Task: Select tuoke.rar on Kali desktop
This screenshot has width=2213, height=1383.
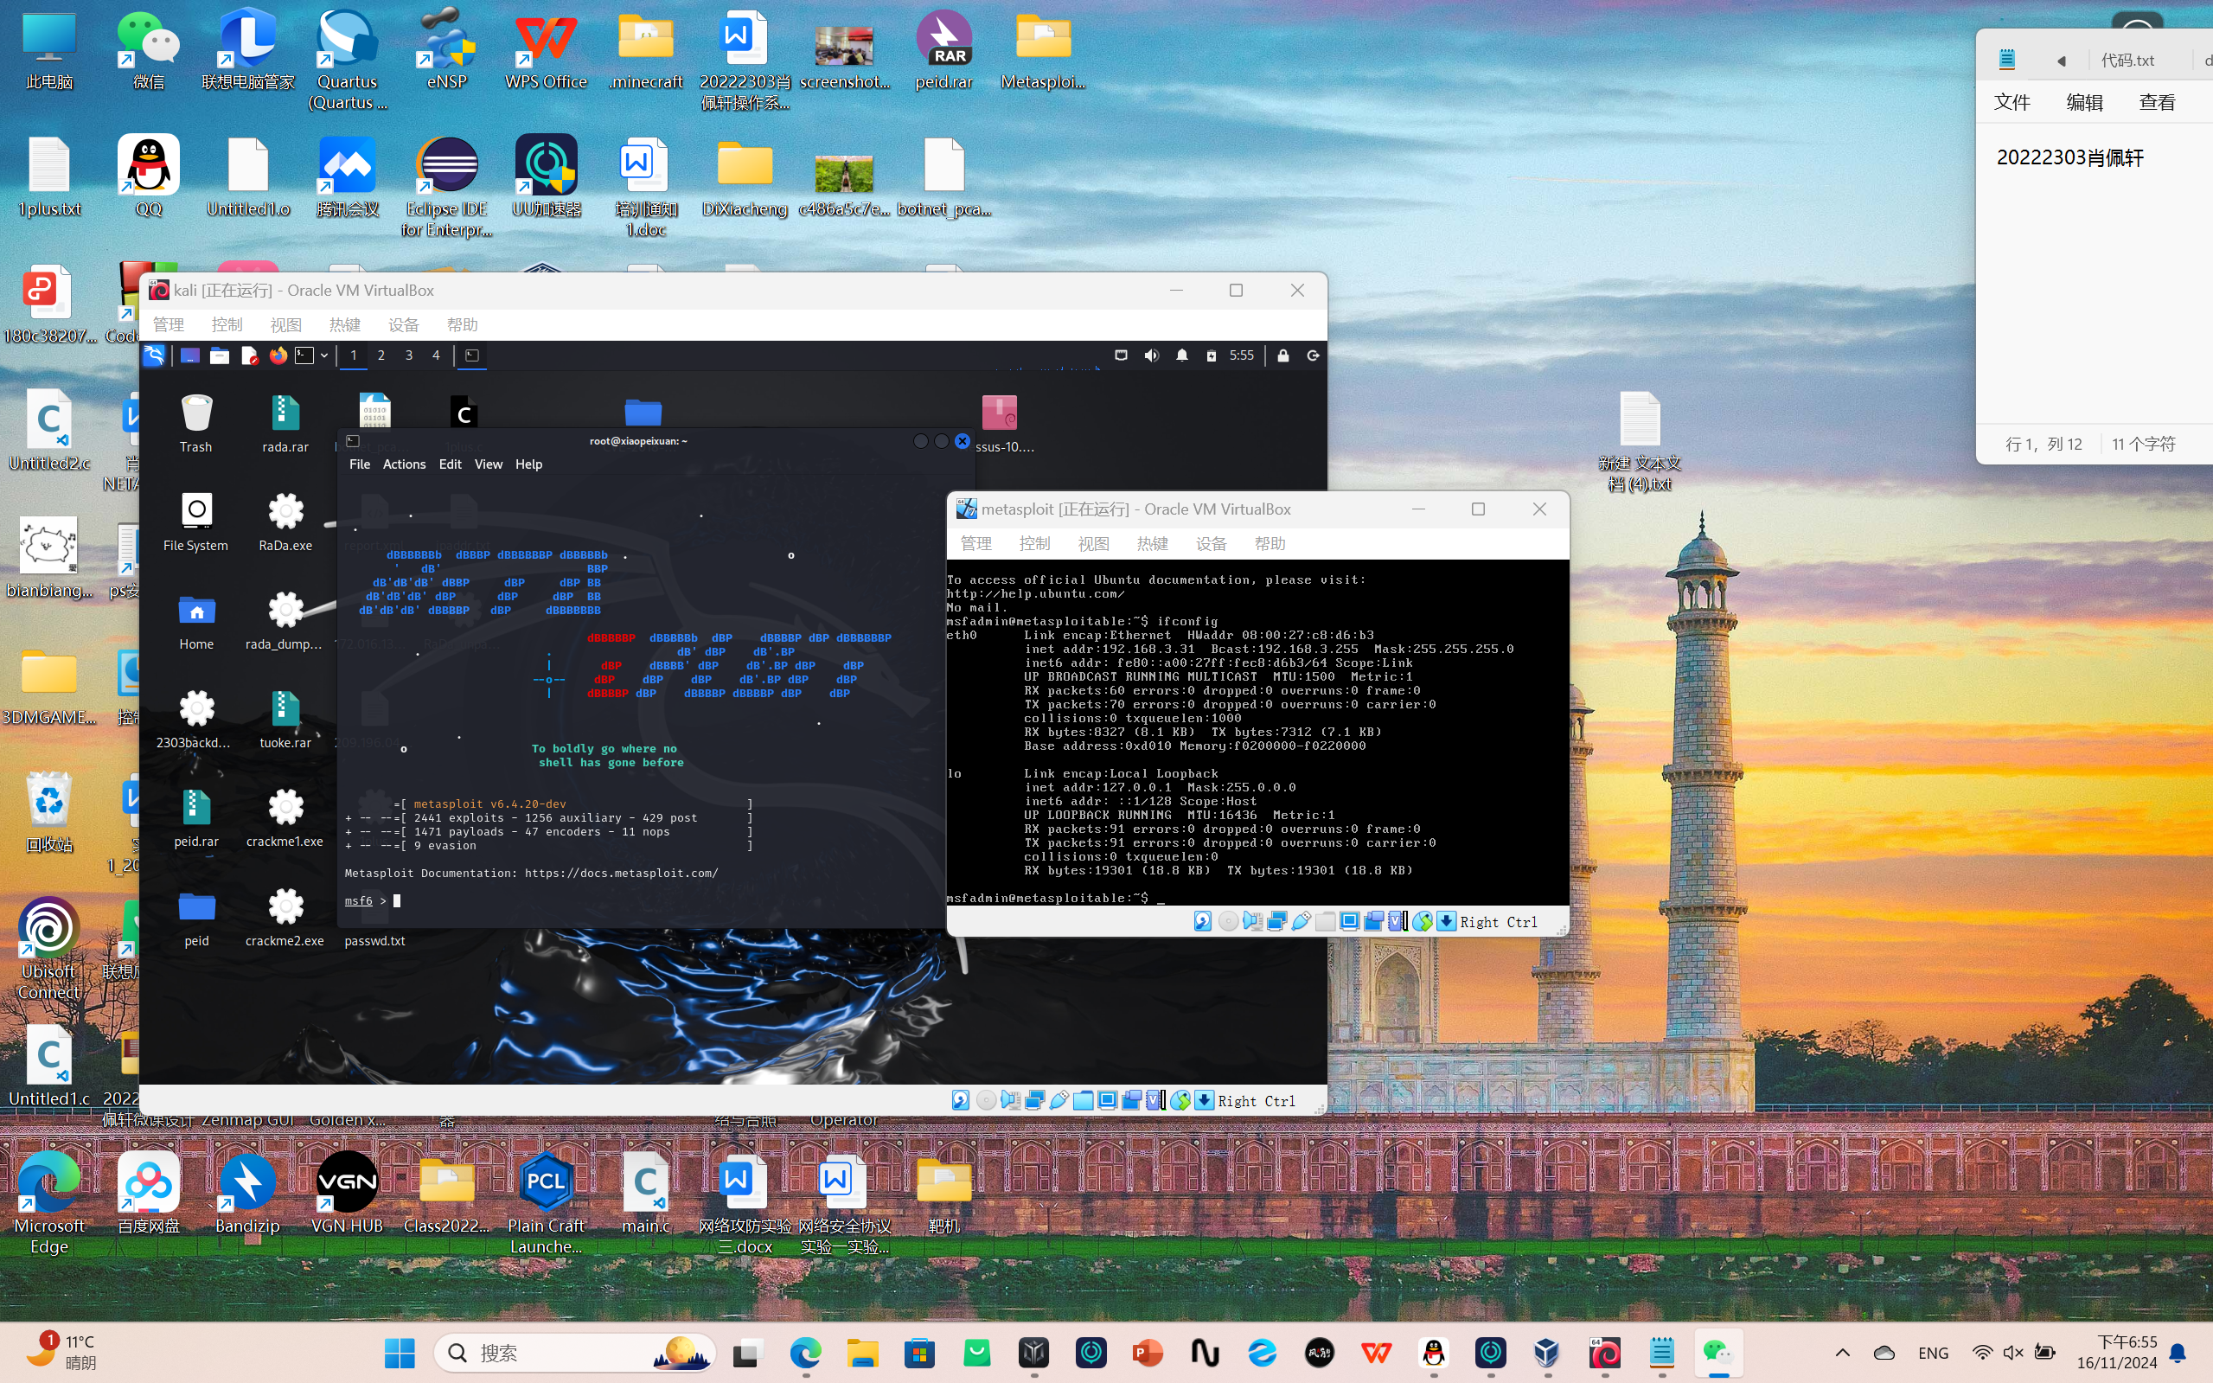Action: (x=285, y=719)
